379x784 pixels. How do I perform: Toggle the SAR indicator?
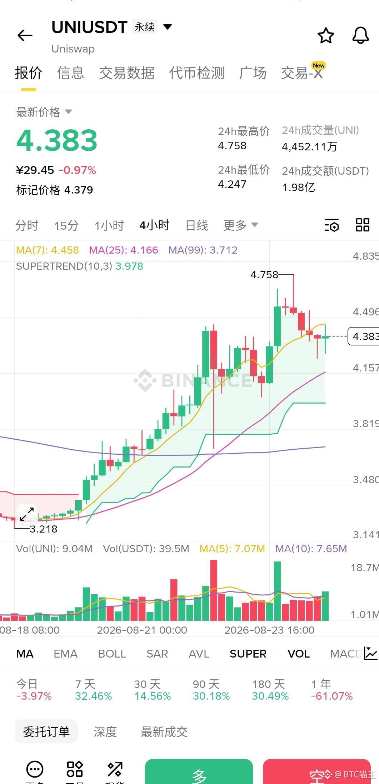tap(157, 654)
